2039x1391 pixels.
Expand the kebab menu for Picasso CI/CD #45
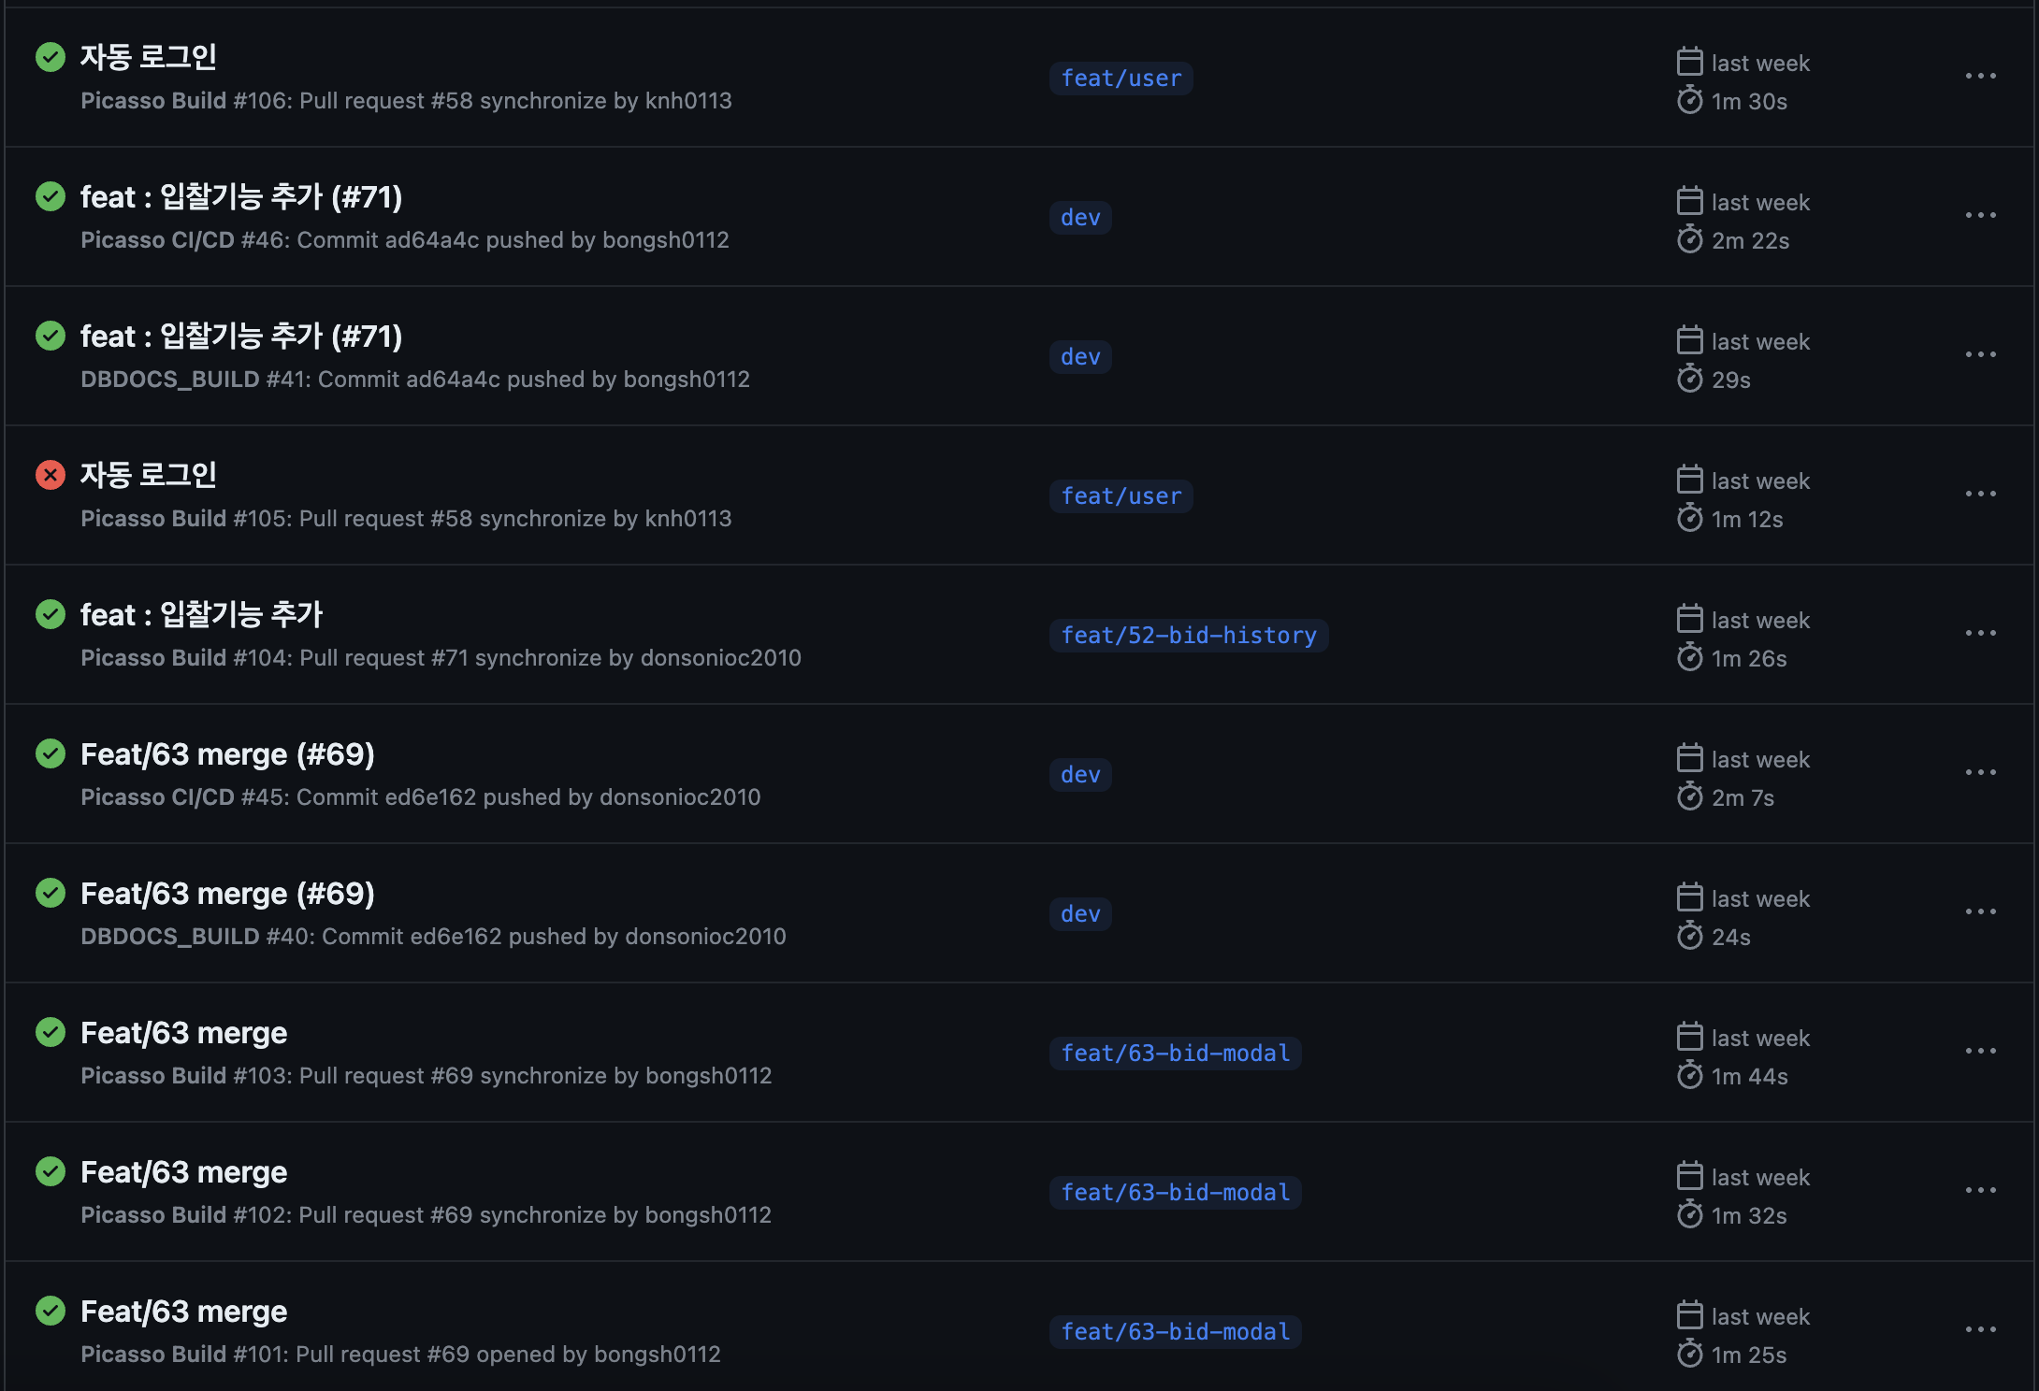1980,773
